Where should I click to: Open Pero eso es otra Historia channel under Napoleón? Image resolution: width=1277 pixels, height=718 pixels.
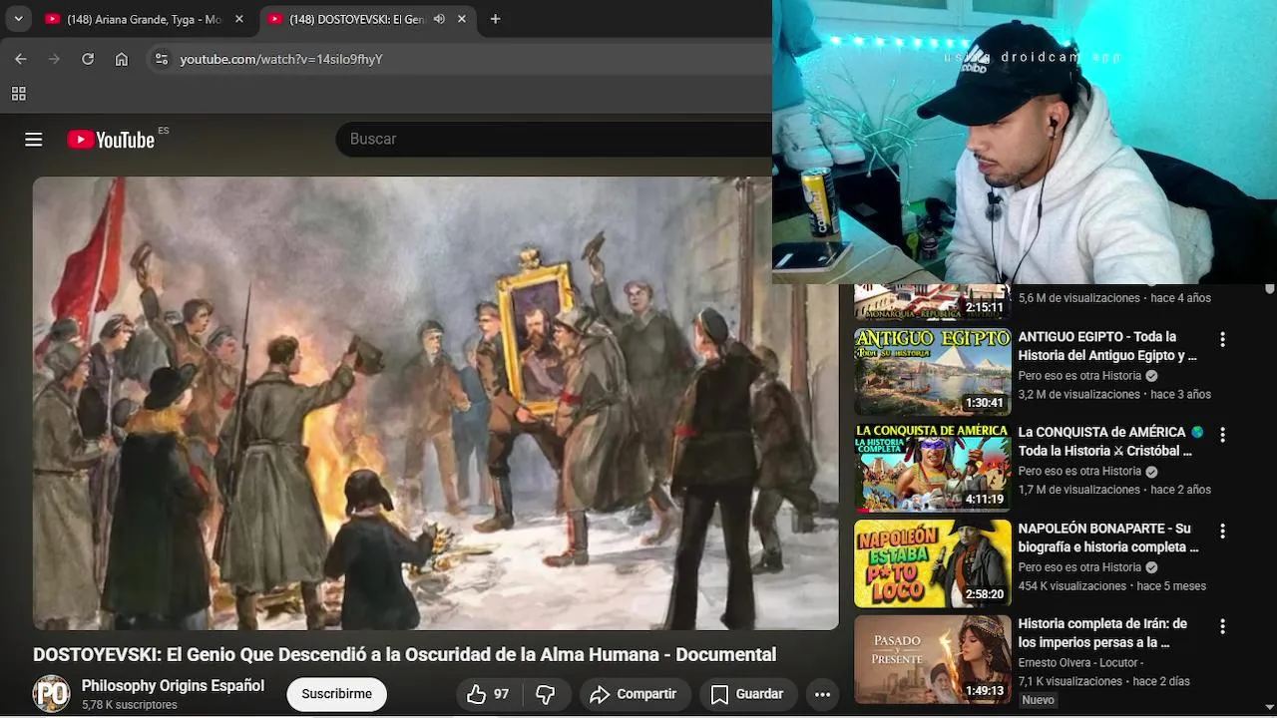pos(1079,567)
